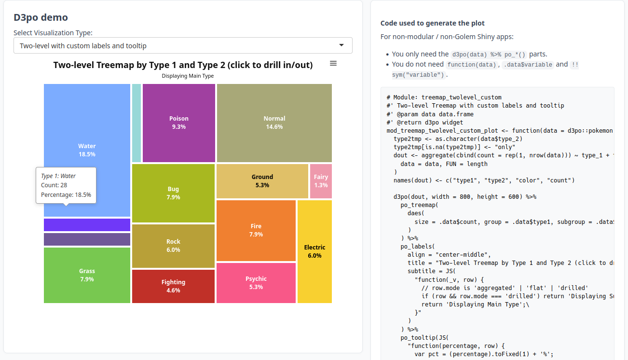Click the Ground 5.3% tile

pos(262,180)
